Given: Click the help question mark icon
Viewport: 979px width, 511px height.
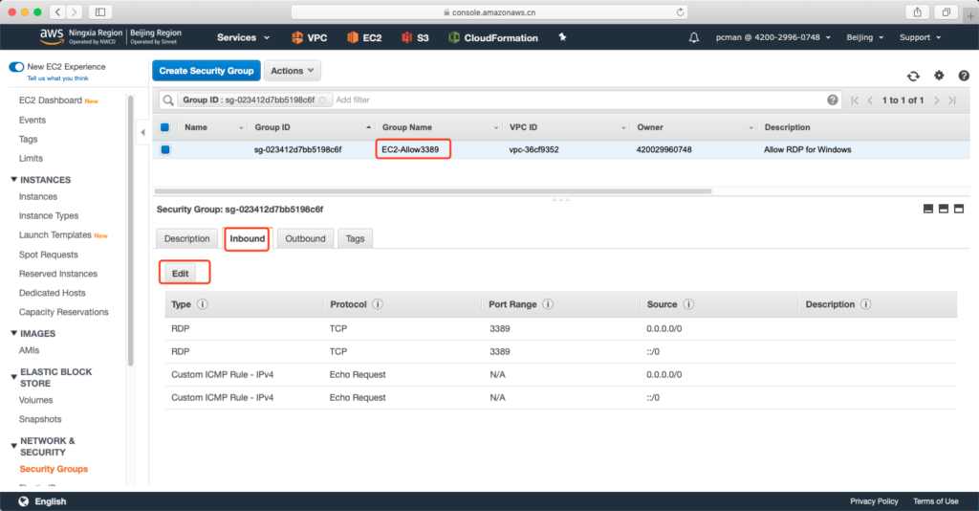Looking at the screenshot, I should [833, 100].
